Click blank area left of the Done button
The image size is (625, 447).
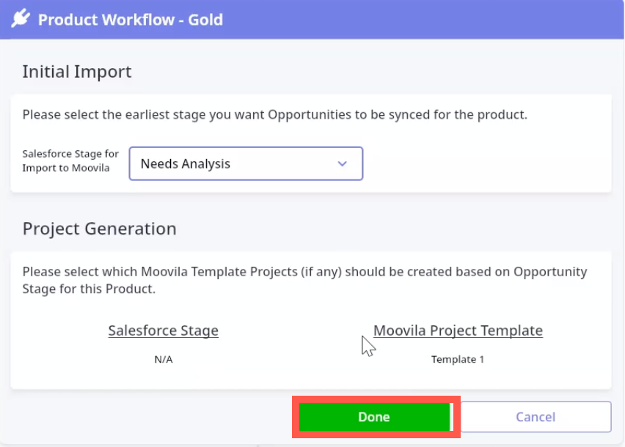[147, 417]
